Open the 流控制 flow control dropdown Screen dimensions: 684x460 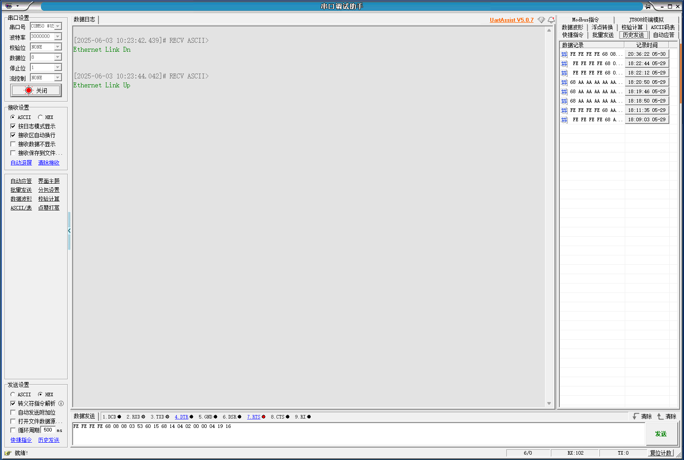point(58,78)
